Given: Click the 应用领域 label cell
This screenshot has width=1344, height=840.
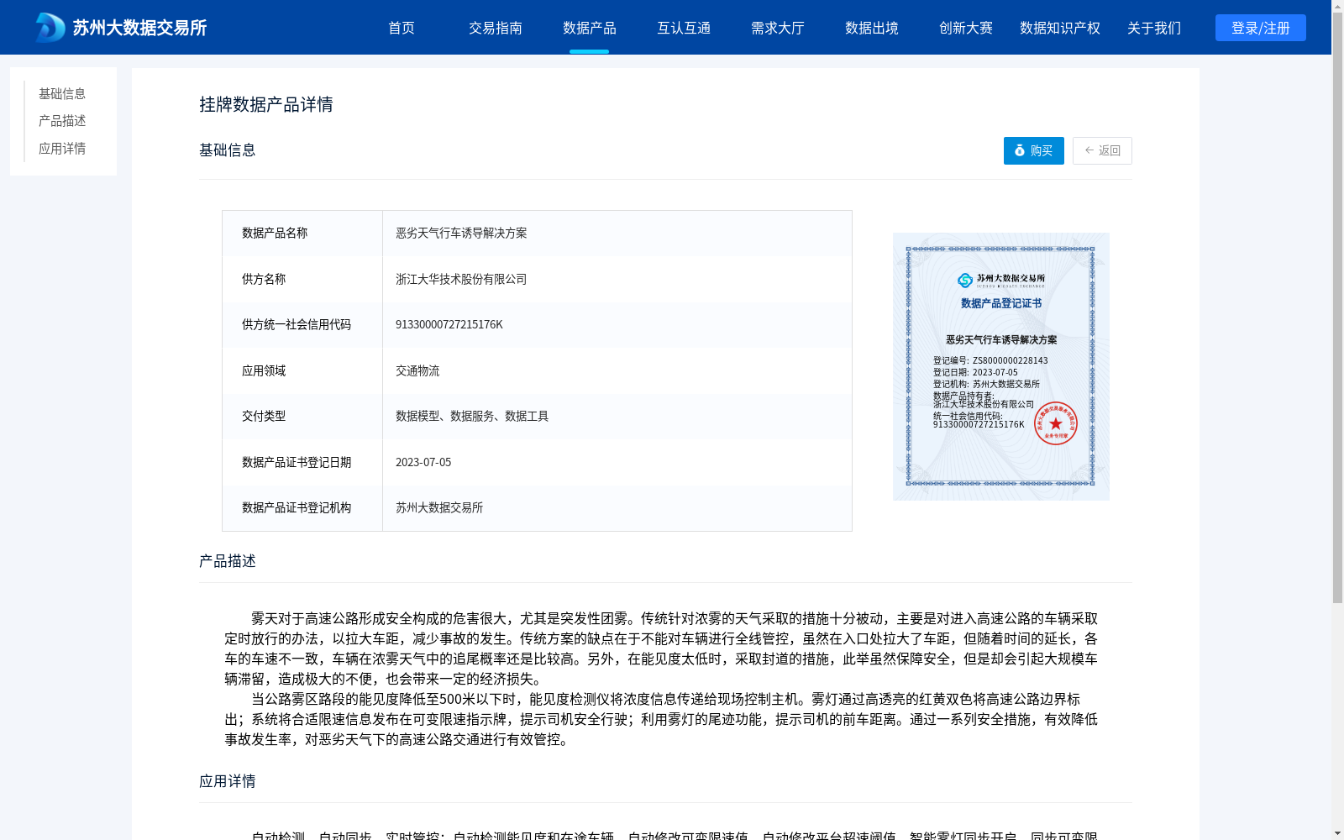Looking at the screenshot, I should (x=302, y=370).
